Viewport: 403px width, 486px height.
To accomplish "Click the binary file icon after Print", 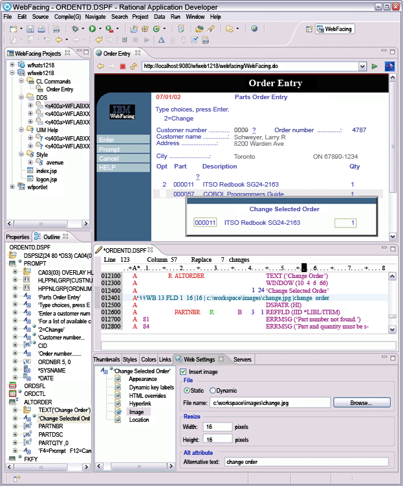I will 56,29.
